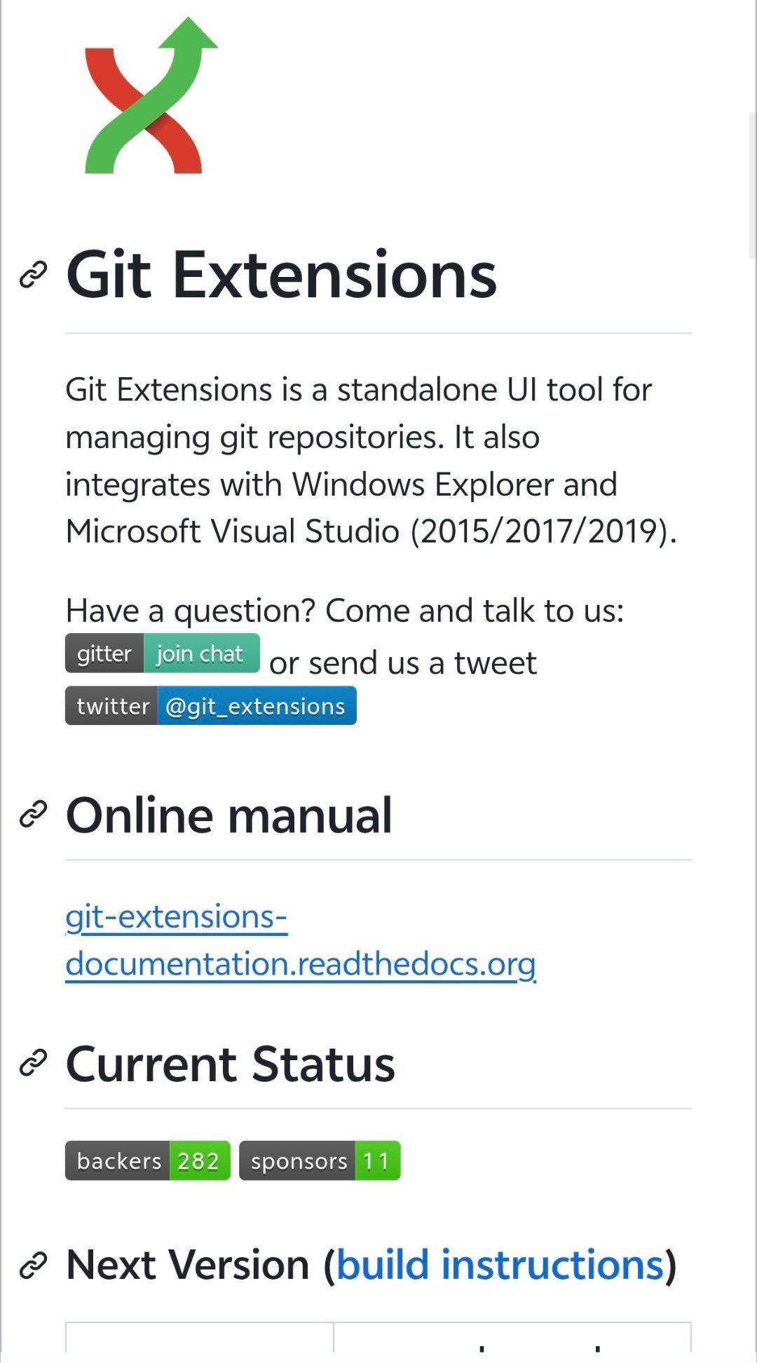757x1363 pixels.
Task: Click anchor link icon beside Next Version
Action: pos(33,1265)
